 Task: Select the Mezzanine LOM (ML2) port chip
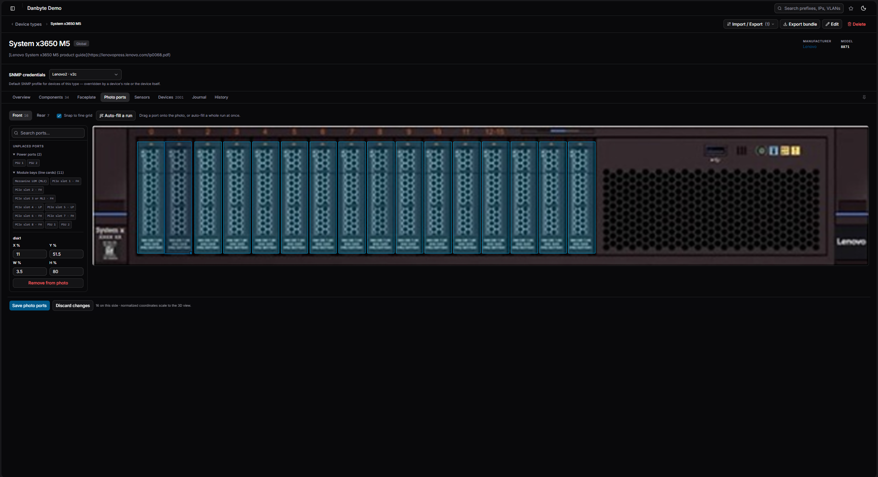31,181
